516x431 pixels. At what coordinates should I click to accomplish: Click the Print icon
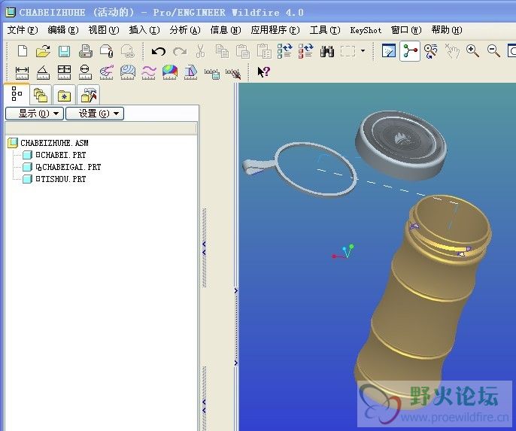click(x=86, y=51)
